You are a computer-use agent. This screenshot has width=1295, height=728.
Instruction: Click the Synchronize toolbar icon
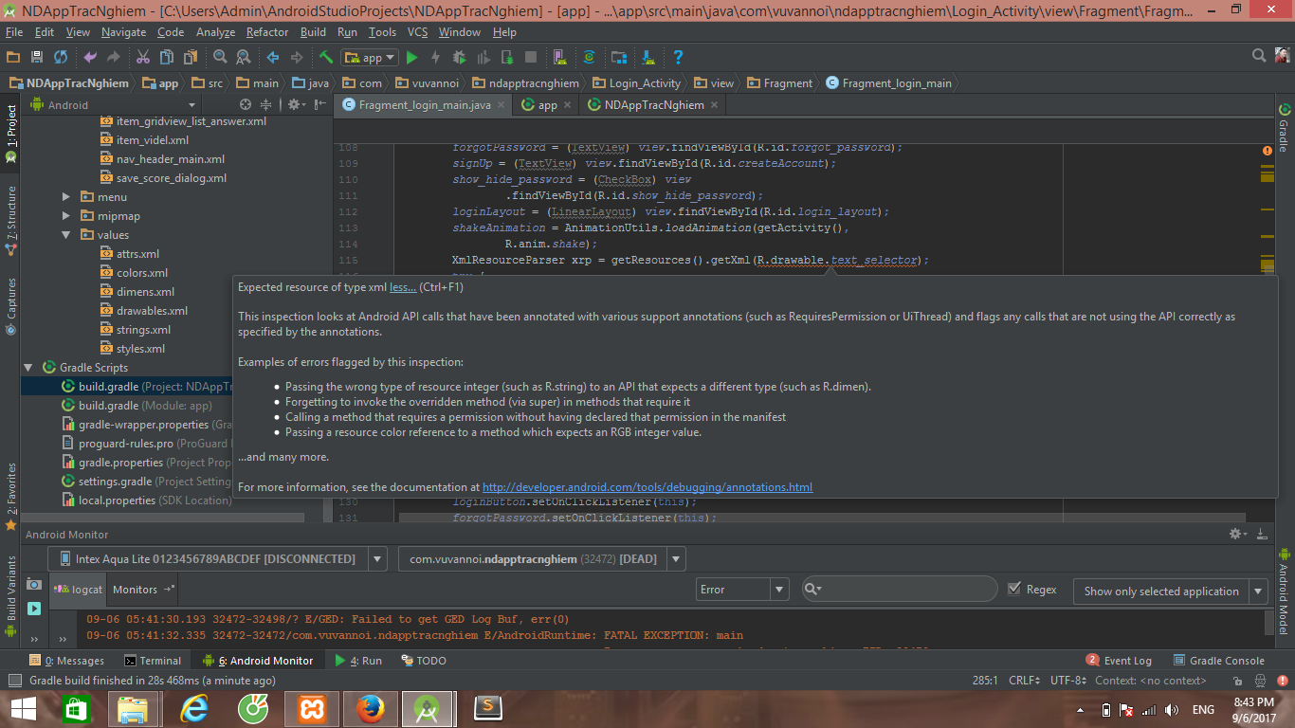pyautogui.click(x=61, y=58)
